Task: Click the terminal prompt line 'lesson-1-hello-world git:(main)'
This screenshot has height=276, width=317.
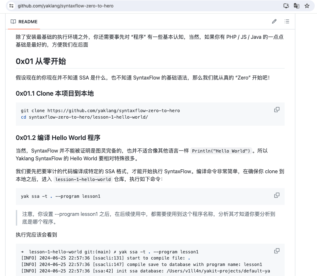Action: click(x=110, y=252)
